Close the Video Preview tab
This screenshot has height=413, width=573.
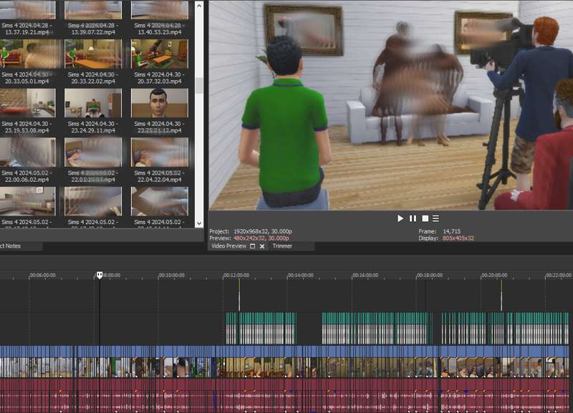pos(262,246)
